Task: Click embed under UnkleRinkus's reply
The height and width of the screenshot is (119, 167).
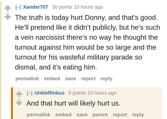Action: [x=64, y=115]
